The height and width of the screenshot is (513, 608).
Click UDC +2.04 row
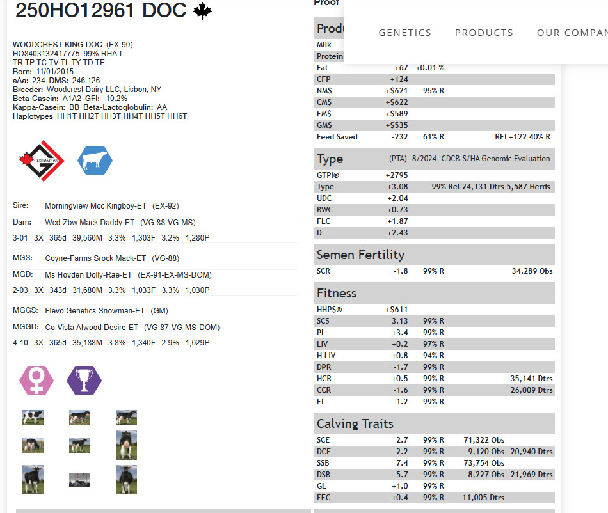(435, 198)
